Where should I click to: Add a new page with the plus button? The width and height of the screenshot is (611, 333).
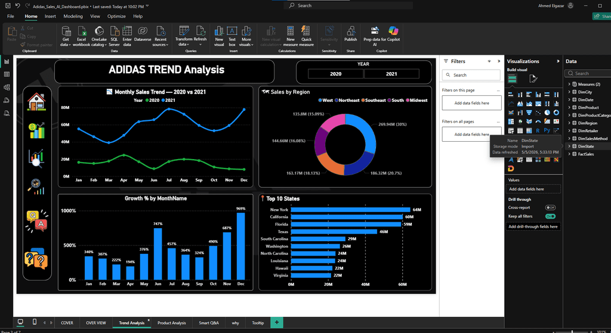pos(277,322)
